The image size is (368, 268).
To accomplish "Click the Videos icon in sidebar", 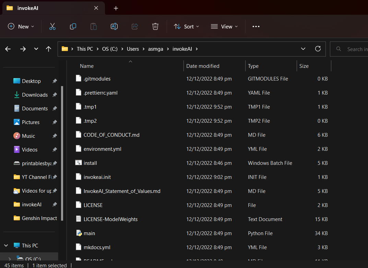I will pyautogui.click(x=17, y=149).
